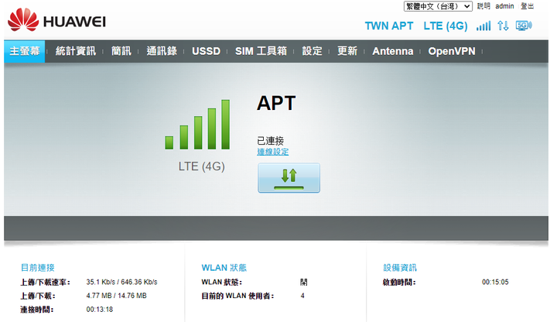Click the header LTE (4G) network text
Viewport: 557px width, 322px height.
446,26
